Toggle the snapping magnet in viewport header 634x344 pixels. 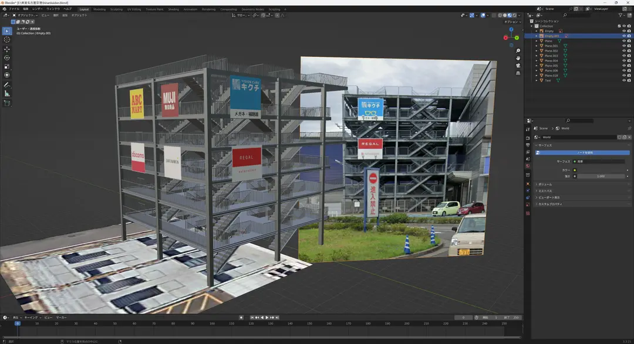(263, 15)
